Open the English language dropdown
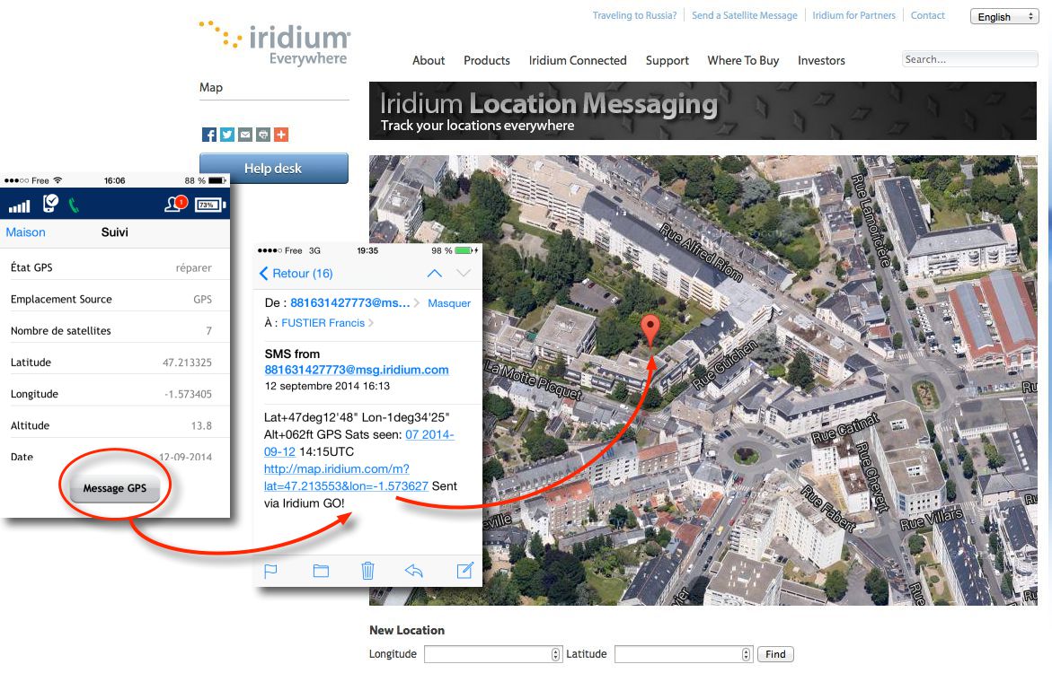This screenshot has height=673, width=1052. (1004, 17)
